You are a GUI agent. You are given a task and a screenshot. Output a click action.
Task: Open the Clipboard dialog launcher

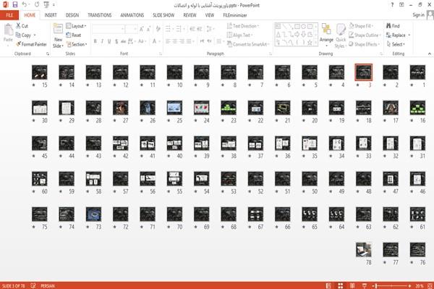point(48,54)
